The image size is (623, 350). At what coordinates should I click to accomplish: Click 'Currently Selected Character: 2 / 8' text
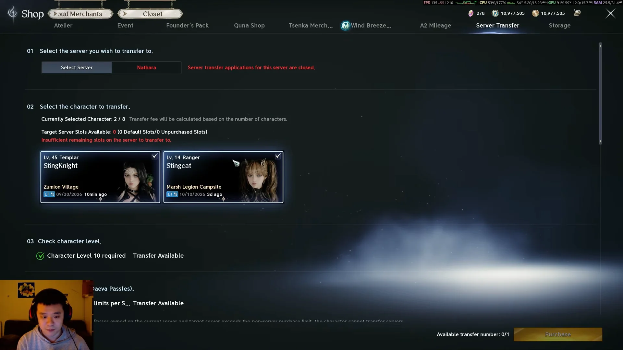[83, 119]
